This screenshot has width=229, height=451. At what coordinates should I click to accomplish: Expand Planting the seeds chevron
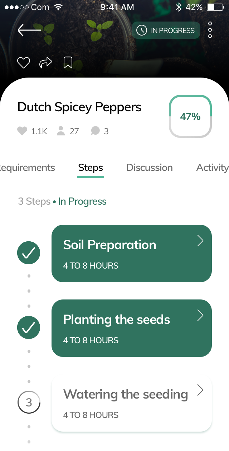click(200, 316)
